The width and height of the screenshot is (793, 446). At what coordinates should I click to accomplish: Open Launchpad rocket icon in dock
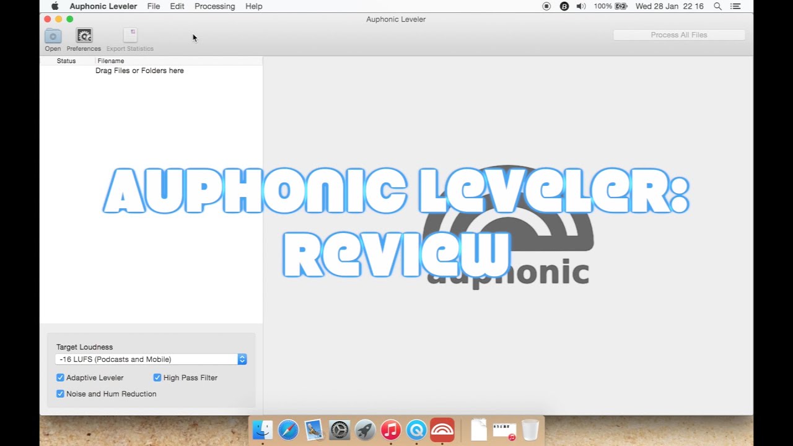pyautogui.click(x=365, y=429)
